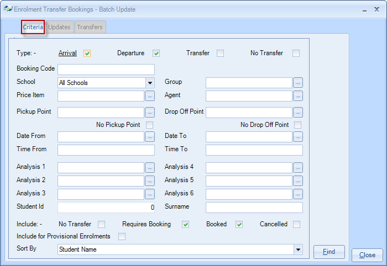
Task: Enable the No Pickup Point checkbox
Action: [149, 125]
